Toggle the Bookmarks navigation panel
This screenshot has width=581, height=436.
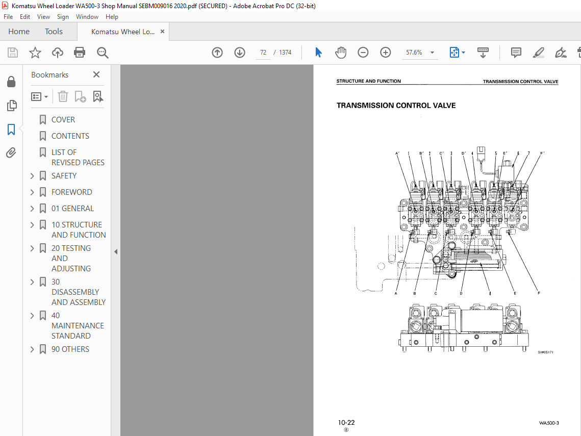click(11, 130)
